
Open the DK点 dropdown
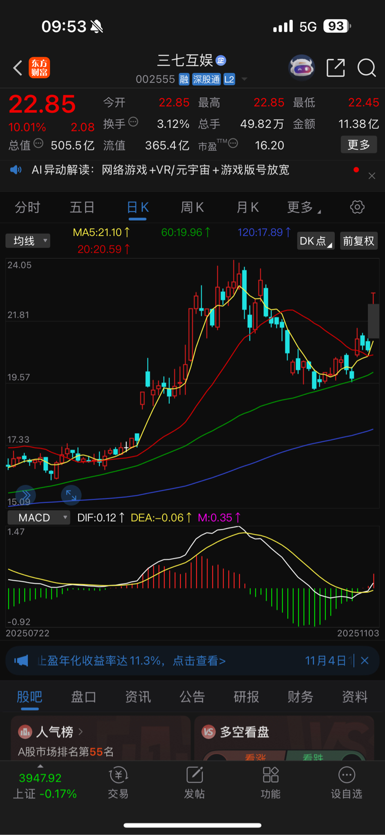point(316,241)
